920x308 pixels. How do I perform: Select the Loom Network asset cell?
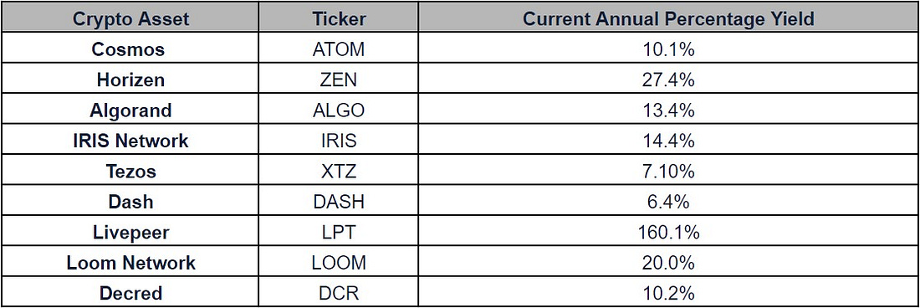pos(130,262)
